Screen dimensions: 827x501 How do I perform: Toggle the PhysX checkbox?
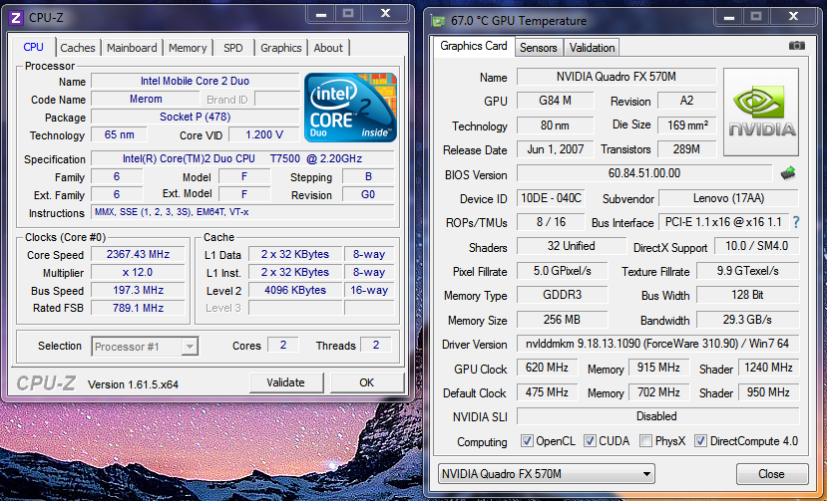point(645,441)
